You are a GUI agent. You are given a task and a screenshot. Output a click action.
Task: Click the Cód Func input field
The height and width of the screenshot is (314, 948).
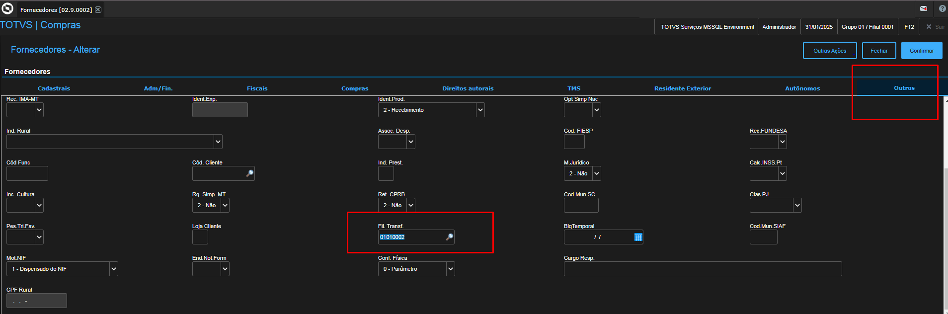27,173
